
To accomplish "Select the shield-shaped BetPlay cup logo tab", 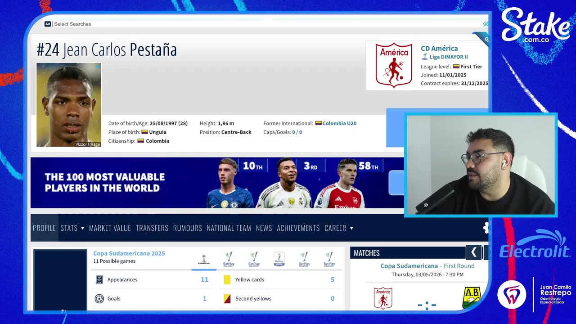I will (x=279, y=259).
